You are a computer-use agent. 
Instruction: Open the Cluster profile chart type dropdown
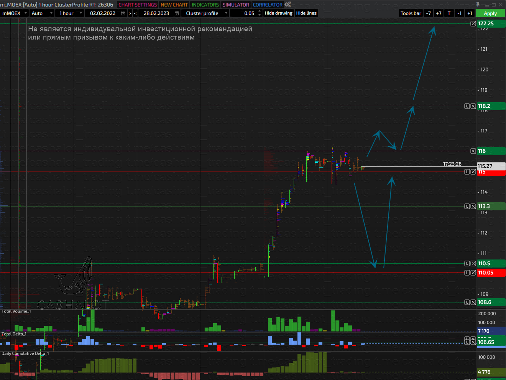pos(205,13)
